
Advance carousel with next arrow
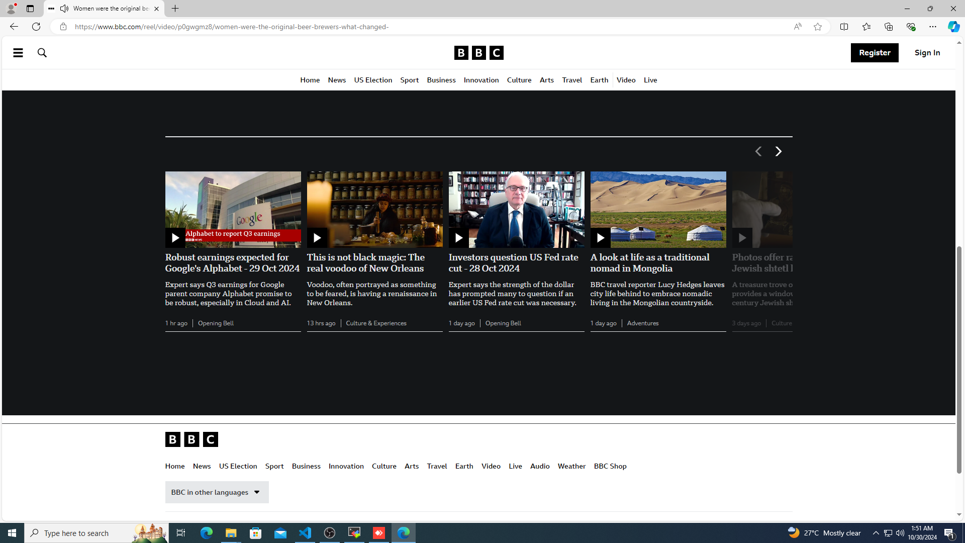778,151
